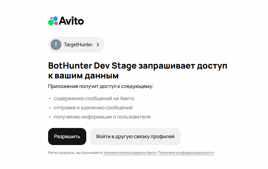Click the TargetHunter avatar with letter T

56,45
